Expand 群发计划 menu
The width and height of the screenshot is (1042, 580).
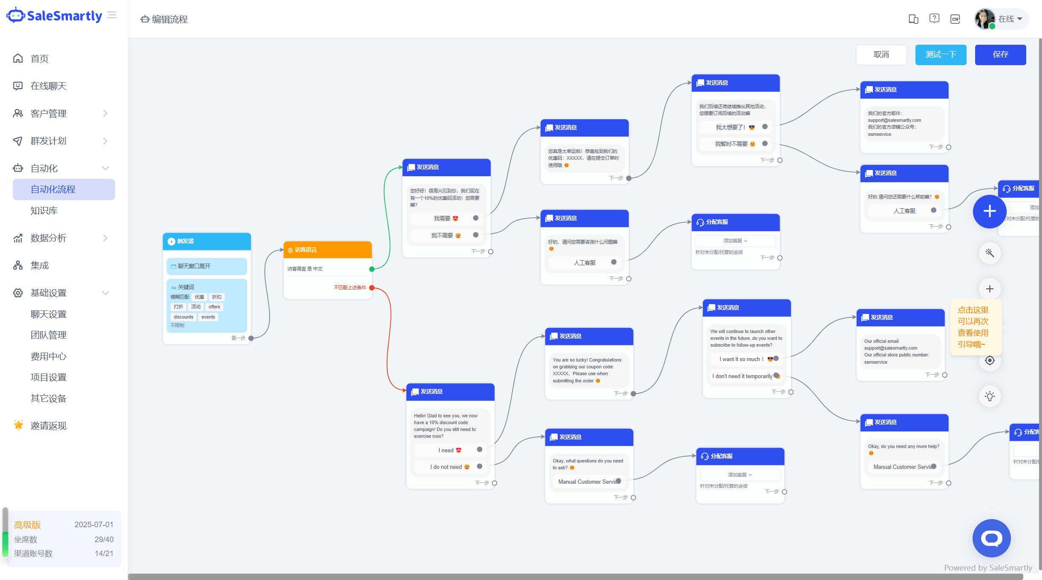click(60, 141)
